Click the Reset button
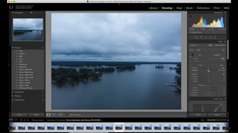Screen dimensions: 238x133 217,115
